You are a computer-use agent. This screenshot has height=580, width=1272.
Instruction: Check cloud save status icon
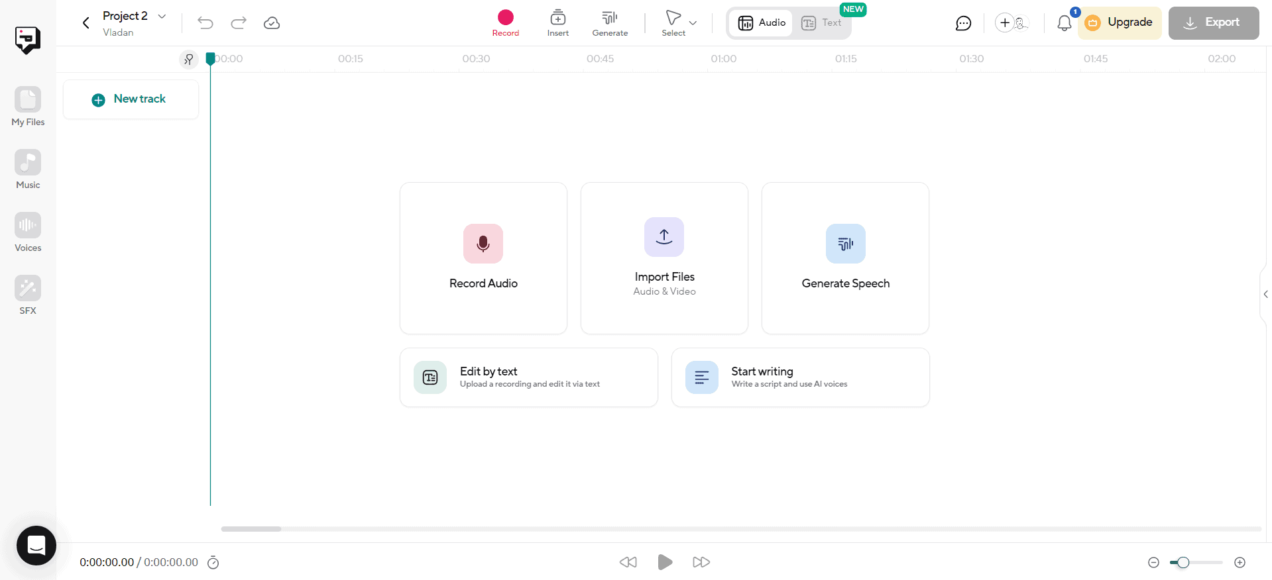(272, 23)
